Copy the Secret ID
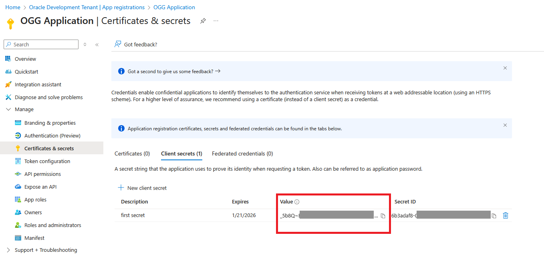This screenshot has width=544, height=279. tap(494, 215)
